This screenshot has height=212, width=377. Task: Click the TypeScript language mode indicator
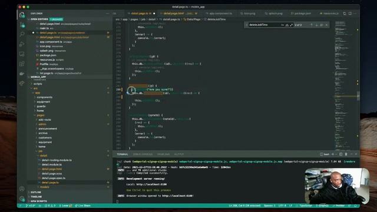pyautogui.click(x=305, y=206)
